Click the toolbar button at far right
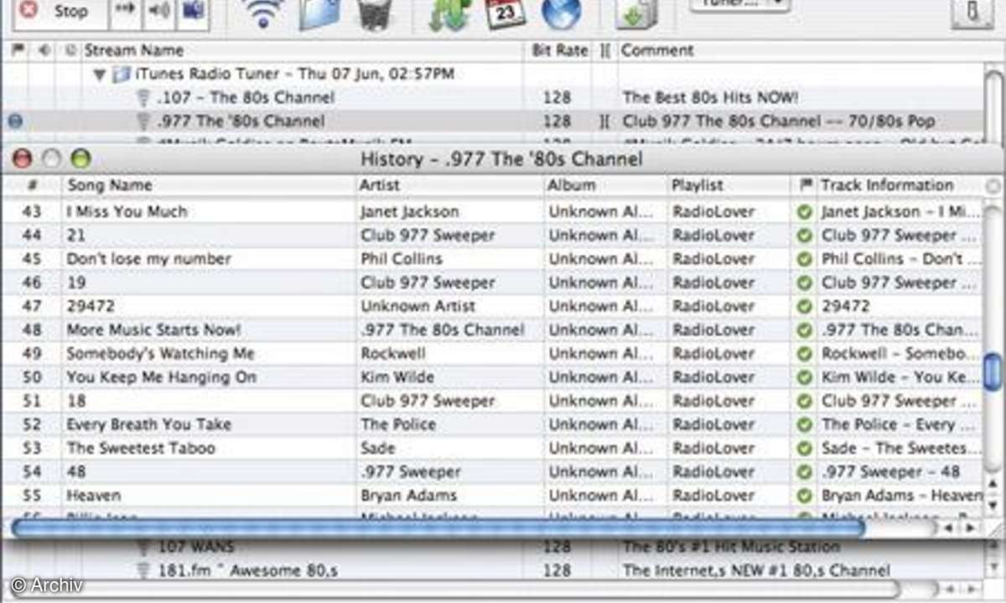The height and width of the screenshot is (603, 1006). [972, 12]
